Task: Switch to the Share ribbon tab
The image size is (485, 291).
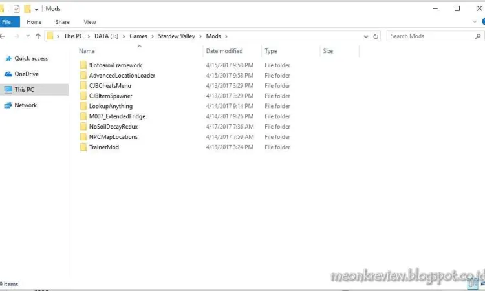Action: [63, 22]
